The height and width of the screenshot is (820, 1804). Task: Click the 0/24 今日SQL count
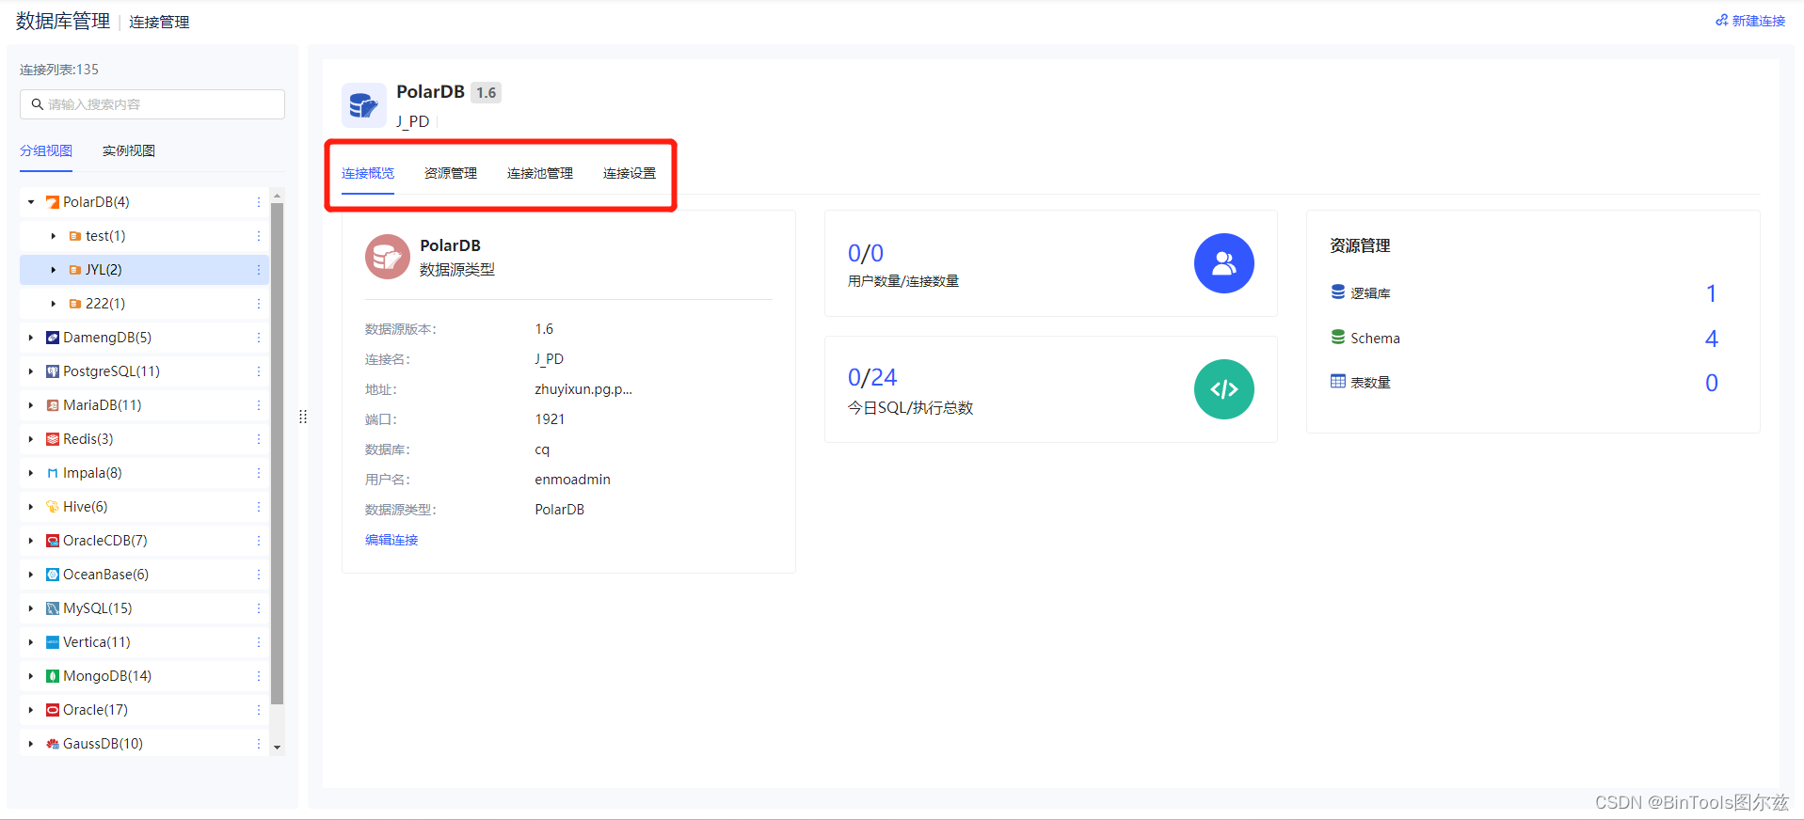pyautogui.click(x=872, y=377)
